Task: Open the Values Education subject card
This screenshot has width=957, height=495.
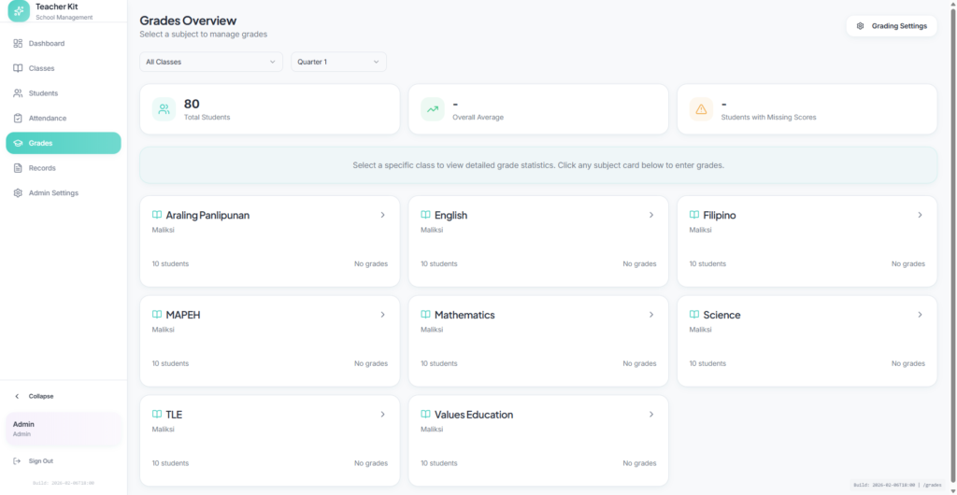Action: pos(537,440)
